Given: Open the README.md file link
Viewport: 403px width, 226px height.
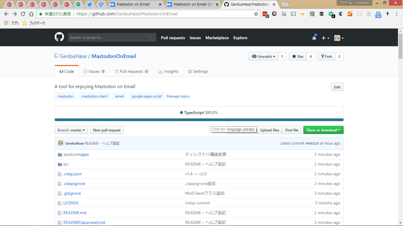Looking at the screenshot, I should [x=75, y=213].
